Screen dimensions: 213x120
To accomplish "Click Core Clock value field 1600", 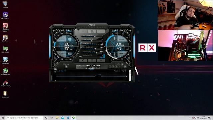I will point(102,47).
